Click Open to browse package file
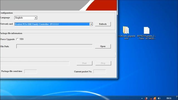 103,46
